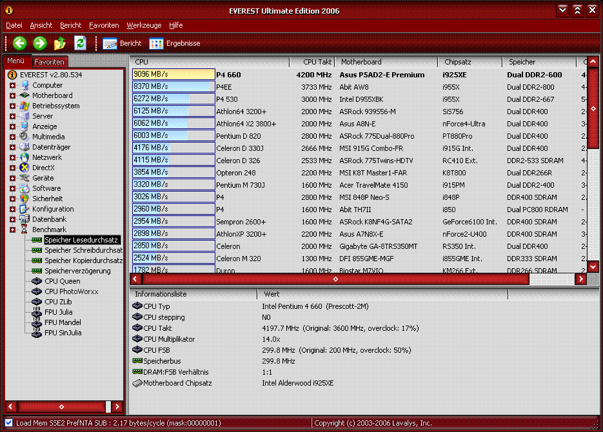Click the Informationsliste column header
The width and height of the screenshot is (603, 432).
tap(193, 294)
